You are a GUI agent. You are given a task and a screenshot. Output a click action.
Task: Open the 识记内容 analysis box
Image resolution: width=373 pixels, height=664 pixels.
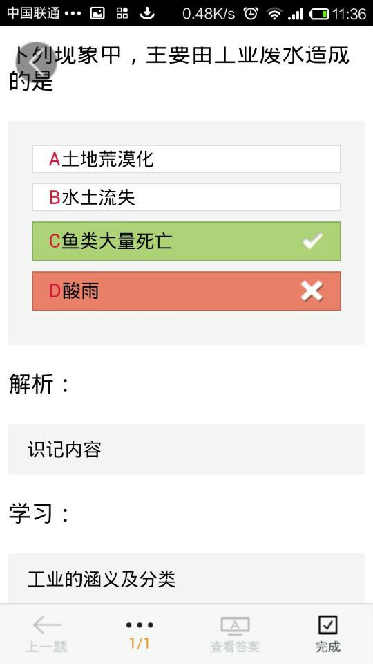tap(186, 450)
